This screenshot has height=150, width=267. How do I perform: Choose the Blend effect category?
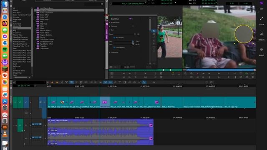pos(15,10)
